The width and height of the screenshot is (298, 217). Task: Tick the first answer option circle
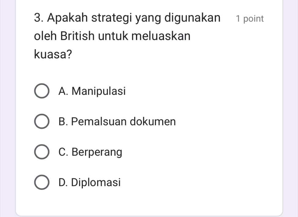point(42,92)
